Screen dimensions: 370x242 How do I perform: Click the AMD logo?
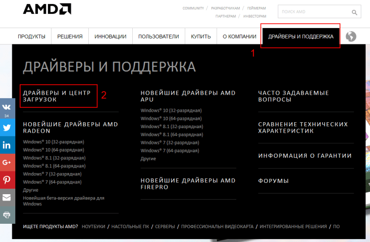coord(47,9)
